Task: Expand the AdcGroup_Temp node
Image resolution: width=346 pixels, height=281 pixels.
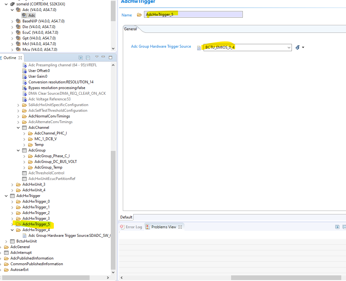Action: click(x=24, y=167)
